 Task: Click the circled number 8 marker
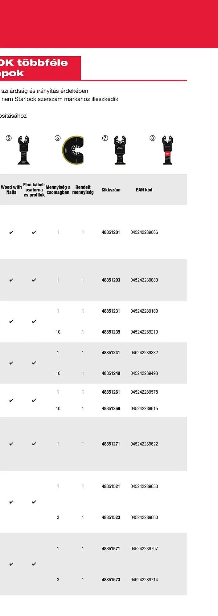152,138
